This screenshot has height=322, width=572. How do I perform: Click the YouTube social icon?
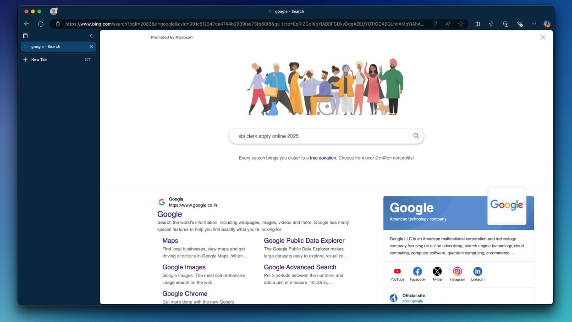[397, 272]
